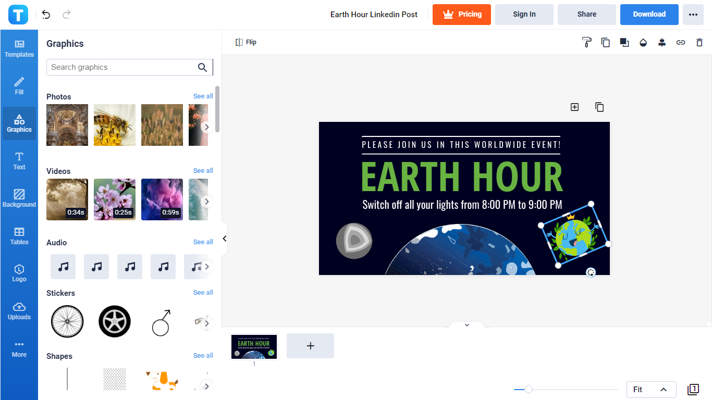This screenshot has height=400, width=712.
Task: Click the zoom slider handle
Action: click(x=529, y=389)
